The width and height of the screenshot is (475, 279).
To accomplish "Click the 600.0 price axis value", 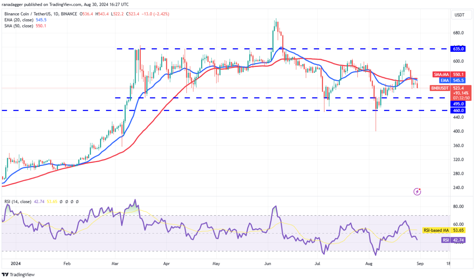I will [458, 61].
